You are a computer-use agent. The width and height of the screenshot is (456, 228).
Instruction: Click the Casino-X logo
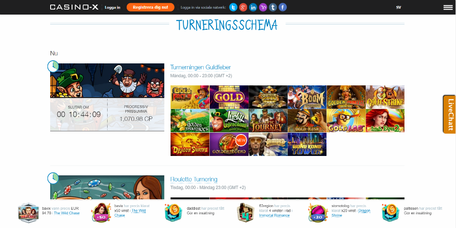74,7
